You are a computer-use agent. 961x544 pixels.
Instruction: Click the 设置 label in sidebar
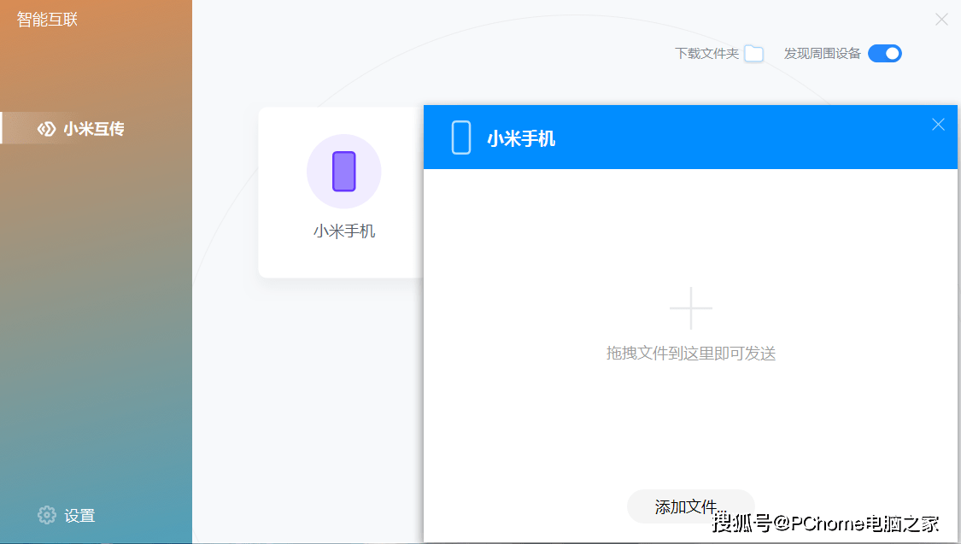coord(79,516)
